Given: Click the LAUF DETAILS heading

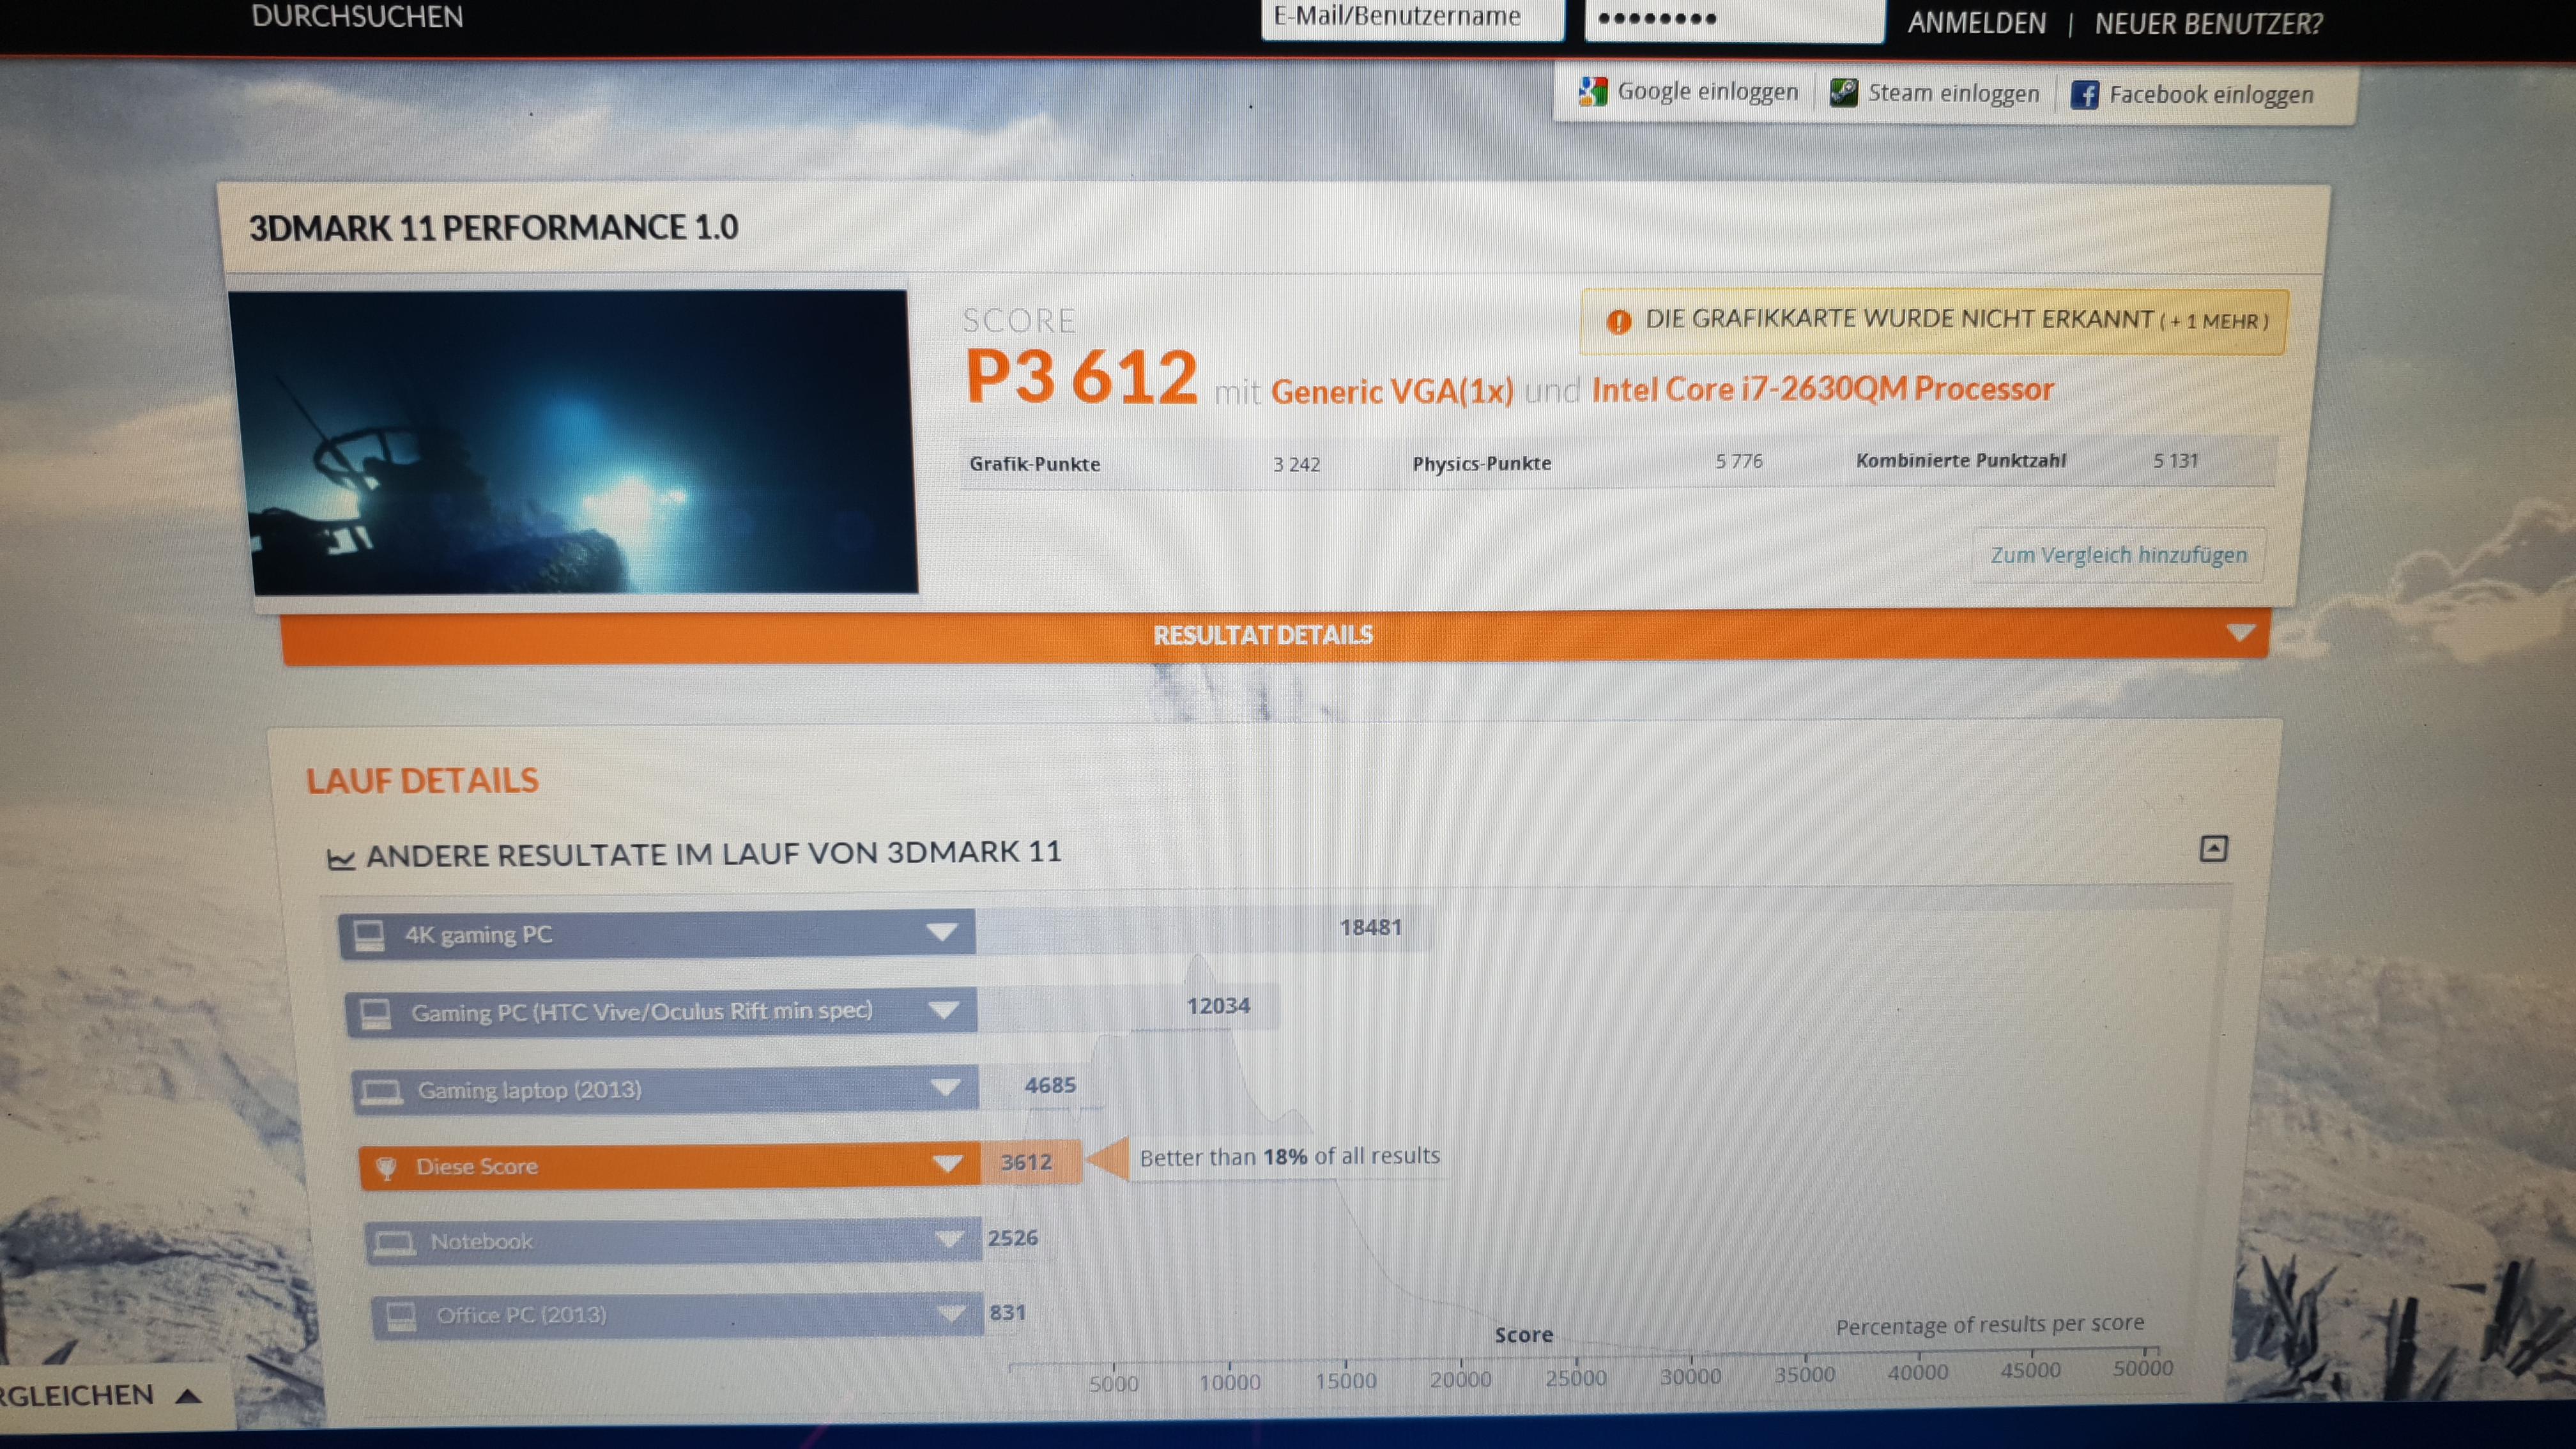Looking at the screenshot, I should tap(422, 781).
